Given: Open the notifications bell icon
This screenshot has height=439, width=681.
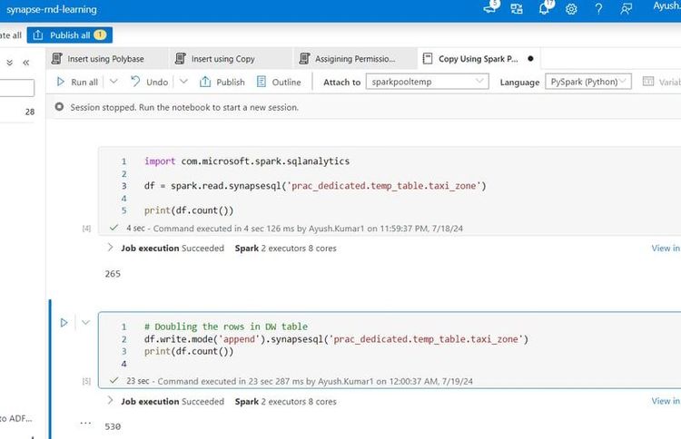Looking at the screenshot, I should click(545, 8).
